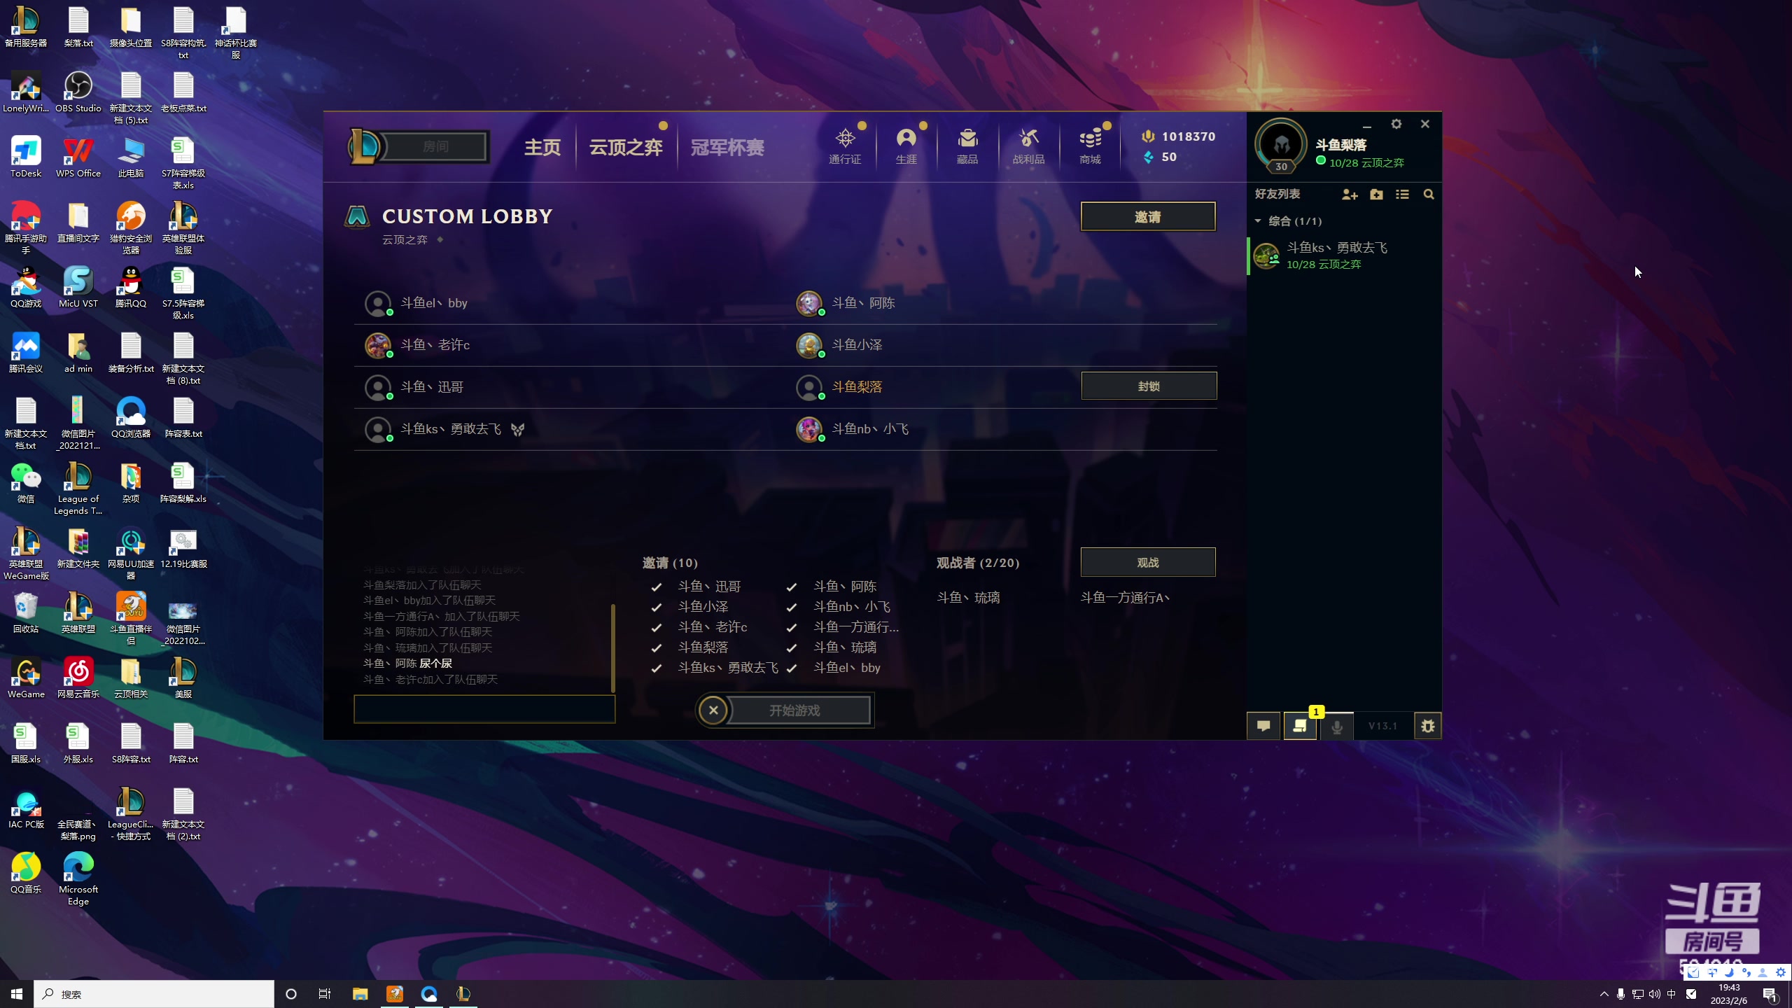Screen dimensions: 1792x1008
Task: Click spectator 斗鱼、琉璃
Action: [x=968, y=597]
